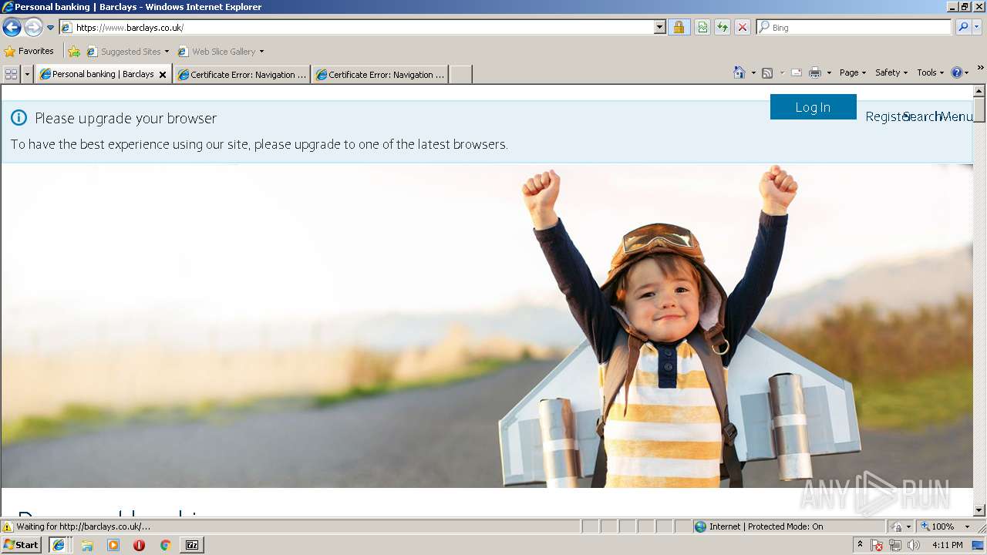Expand the address bar autocomplete dropdown
Viewport: 987px width, 555px height.
[x=660, y=27]
